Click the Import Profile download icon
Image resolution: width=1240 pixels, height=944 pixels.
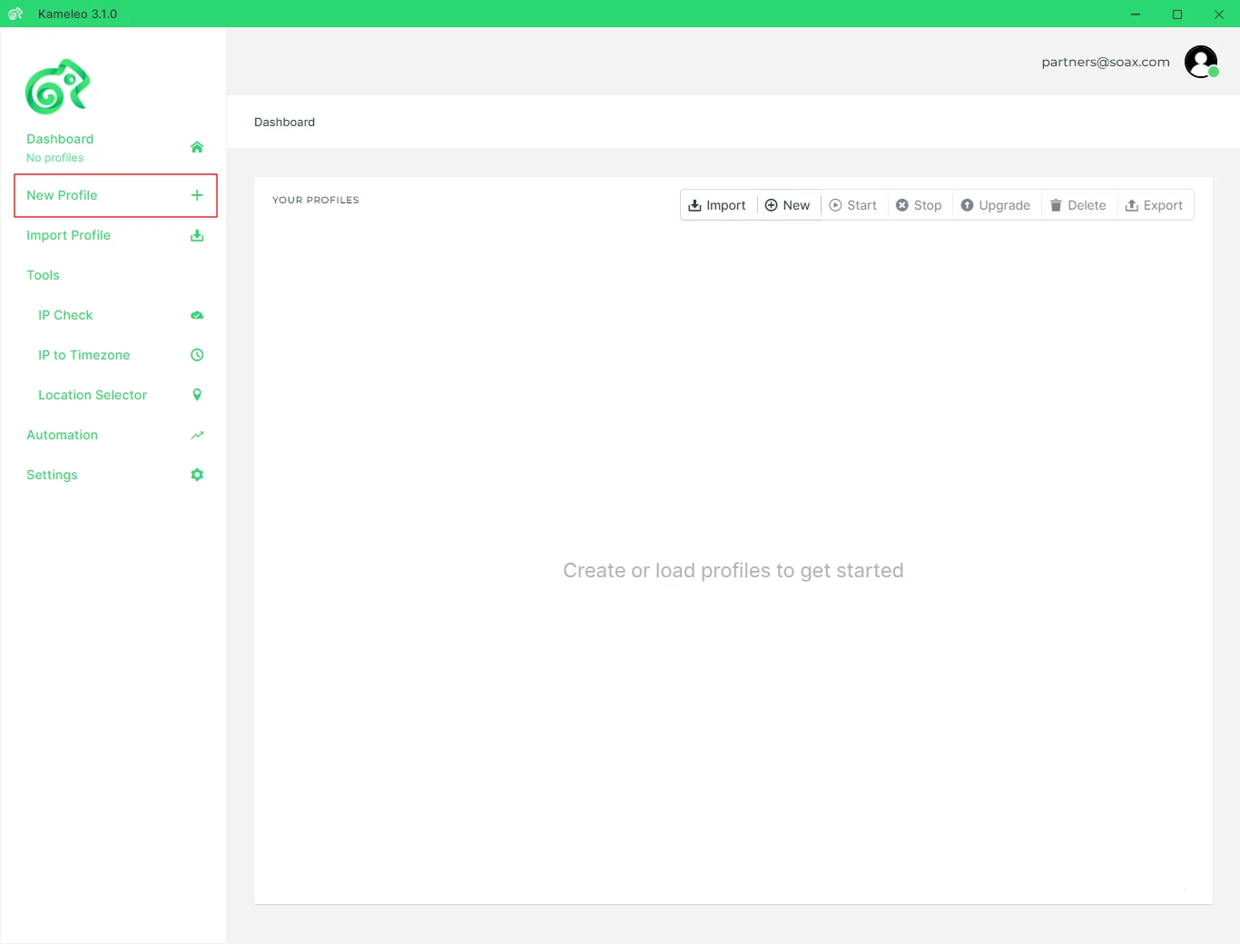[x=197, y=236]
